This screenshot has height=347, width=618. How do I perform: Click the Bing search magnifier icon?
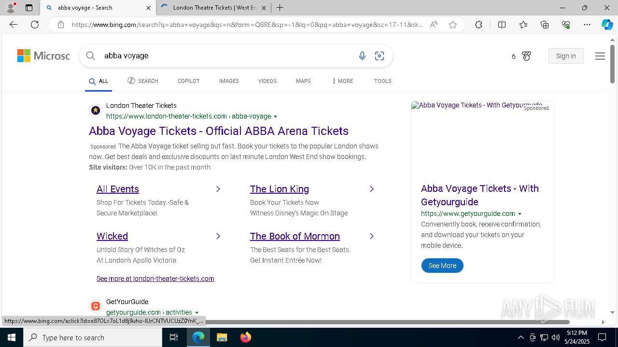pos(90,56)
